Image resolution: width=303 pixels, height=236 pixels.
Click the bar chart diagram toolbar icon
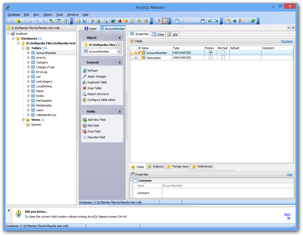point(119,21)
